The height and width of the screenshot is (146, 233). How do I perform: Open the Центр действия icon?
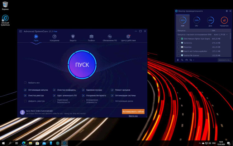point(128,37)
